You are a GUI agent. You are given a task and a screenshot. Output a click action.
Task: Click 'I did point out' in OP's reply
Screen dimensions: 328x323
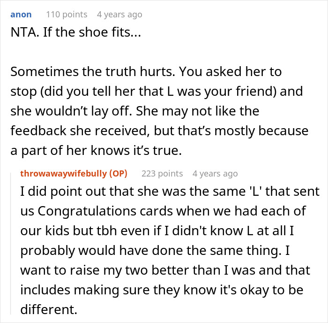click(x=52, y=192)
